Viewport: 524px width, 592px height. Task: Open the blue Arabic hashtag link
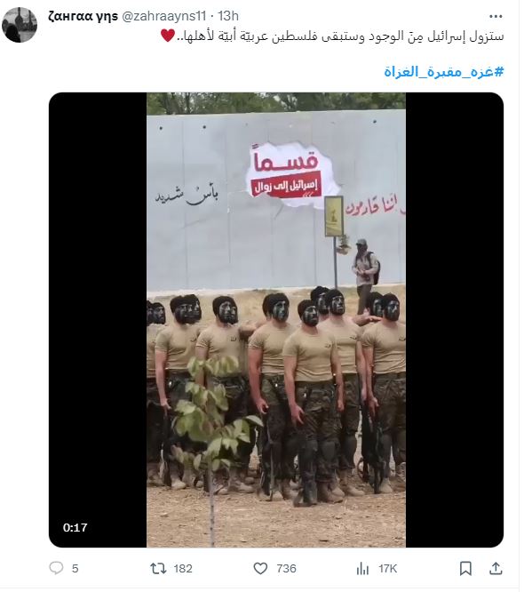[x=444, y=71]
